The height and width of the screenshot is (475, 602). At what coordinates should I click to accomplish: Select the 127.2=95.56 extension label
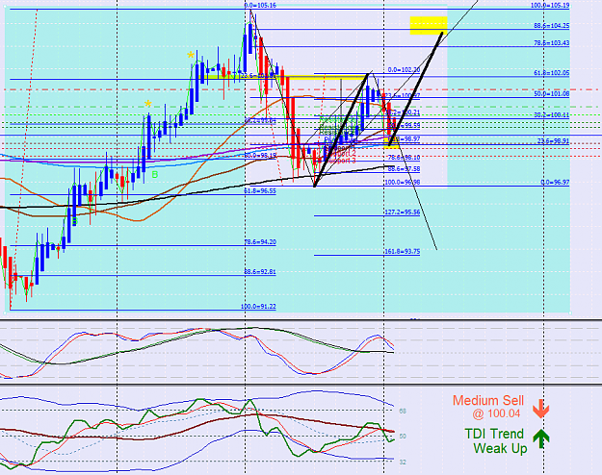pyautogui.click(x=403, y=212)
